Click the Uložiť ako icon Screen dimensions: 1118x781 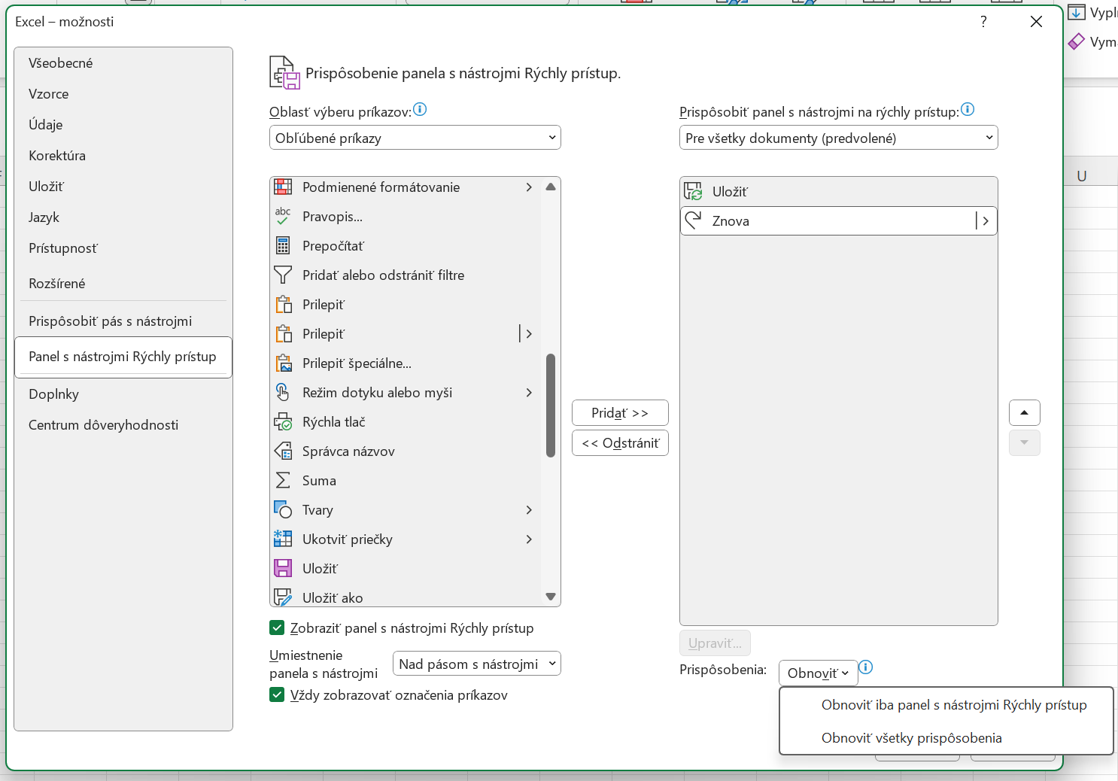point(283,597)
